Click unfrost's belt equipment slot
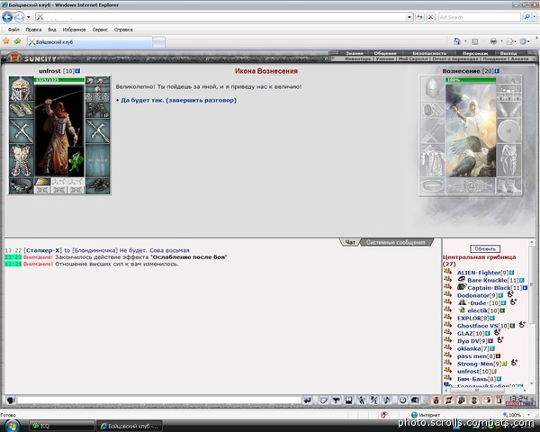This screenshot has width=540, height=432. pyautogui.click(x=21, y=185)
